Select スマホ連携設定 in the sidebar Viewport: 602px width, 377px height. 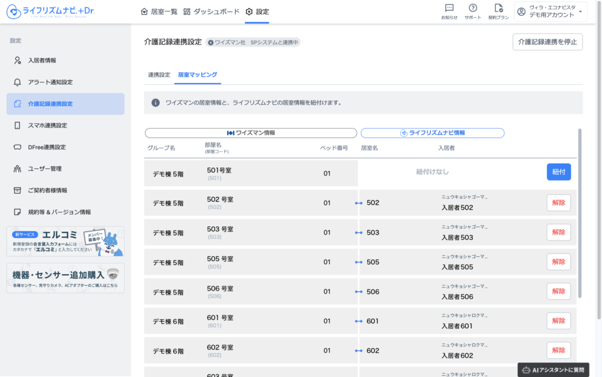coord(47,125)
